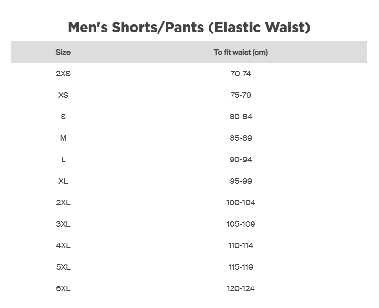Select the 100-104 waist measurement
The width and height of the screenshot is (379, 308).
[241, 202]
